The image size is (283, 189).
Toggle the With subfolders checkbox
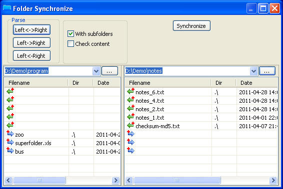(x=70, y=33)
